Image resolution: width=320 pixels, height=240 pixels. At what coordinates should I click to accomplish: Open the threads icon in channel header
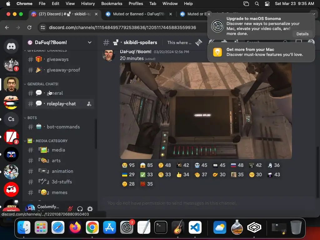tap(198, 42)
